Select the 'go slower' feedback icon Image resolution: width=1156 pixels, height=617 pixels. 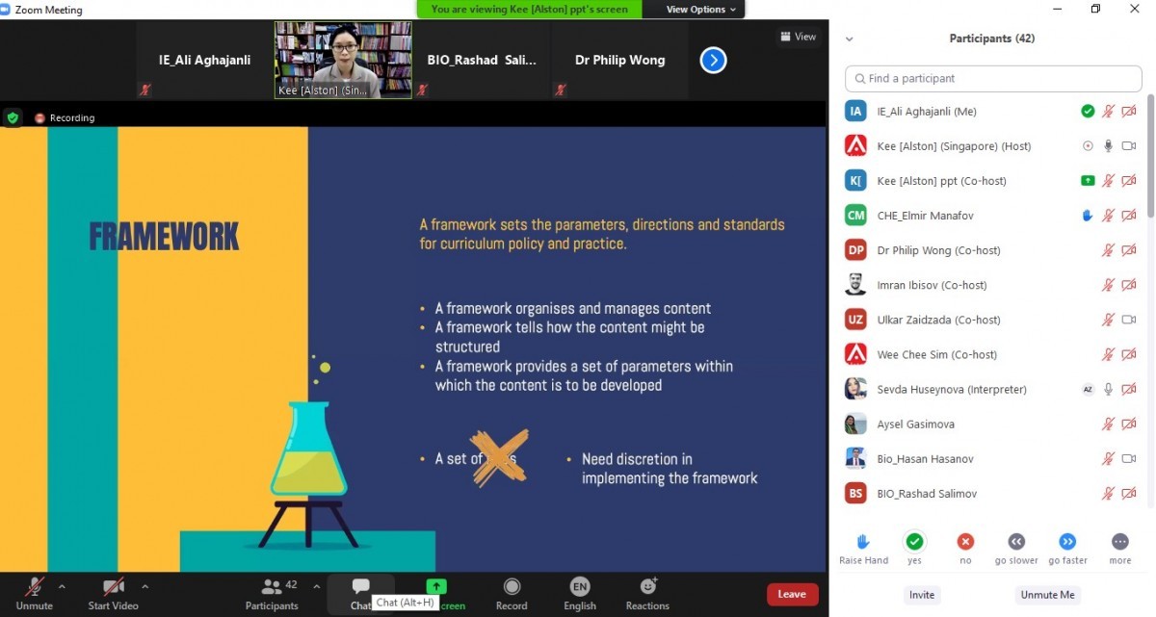(x=1016, y=542)
